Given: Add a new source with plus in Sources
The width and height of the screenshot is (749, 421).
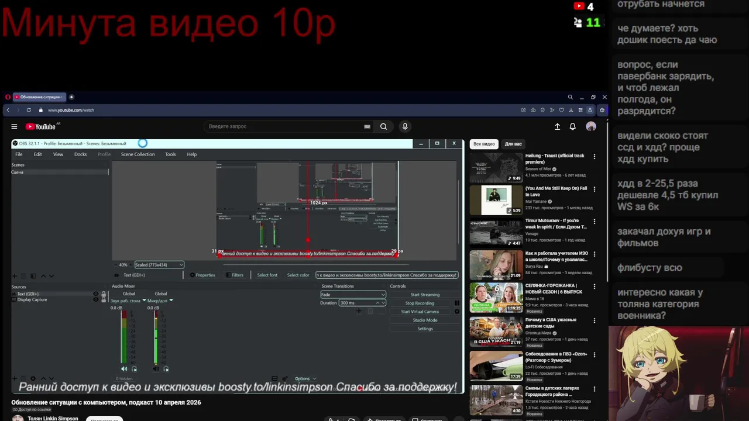Looking at the screenshot, I should 15,378.
